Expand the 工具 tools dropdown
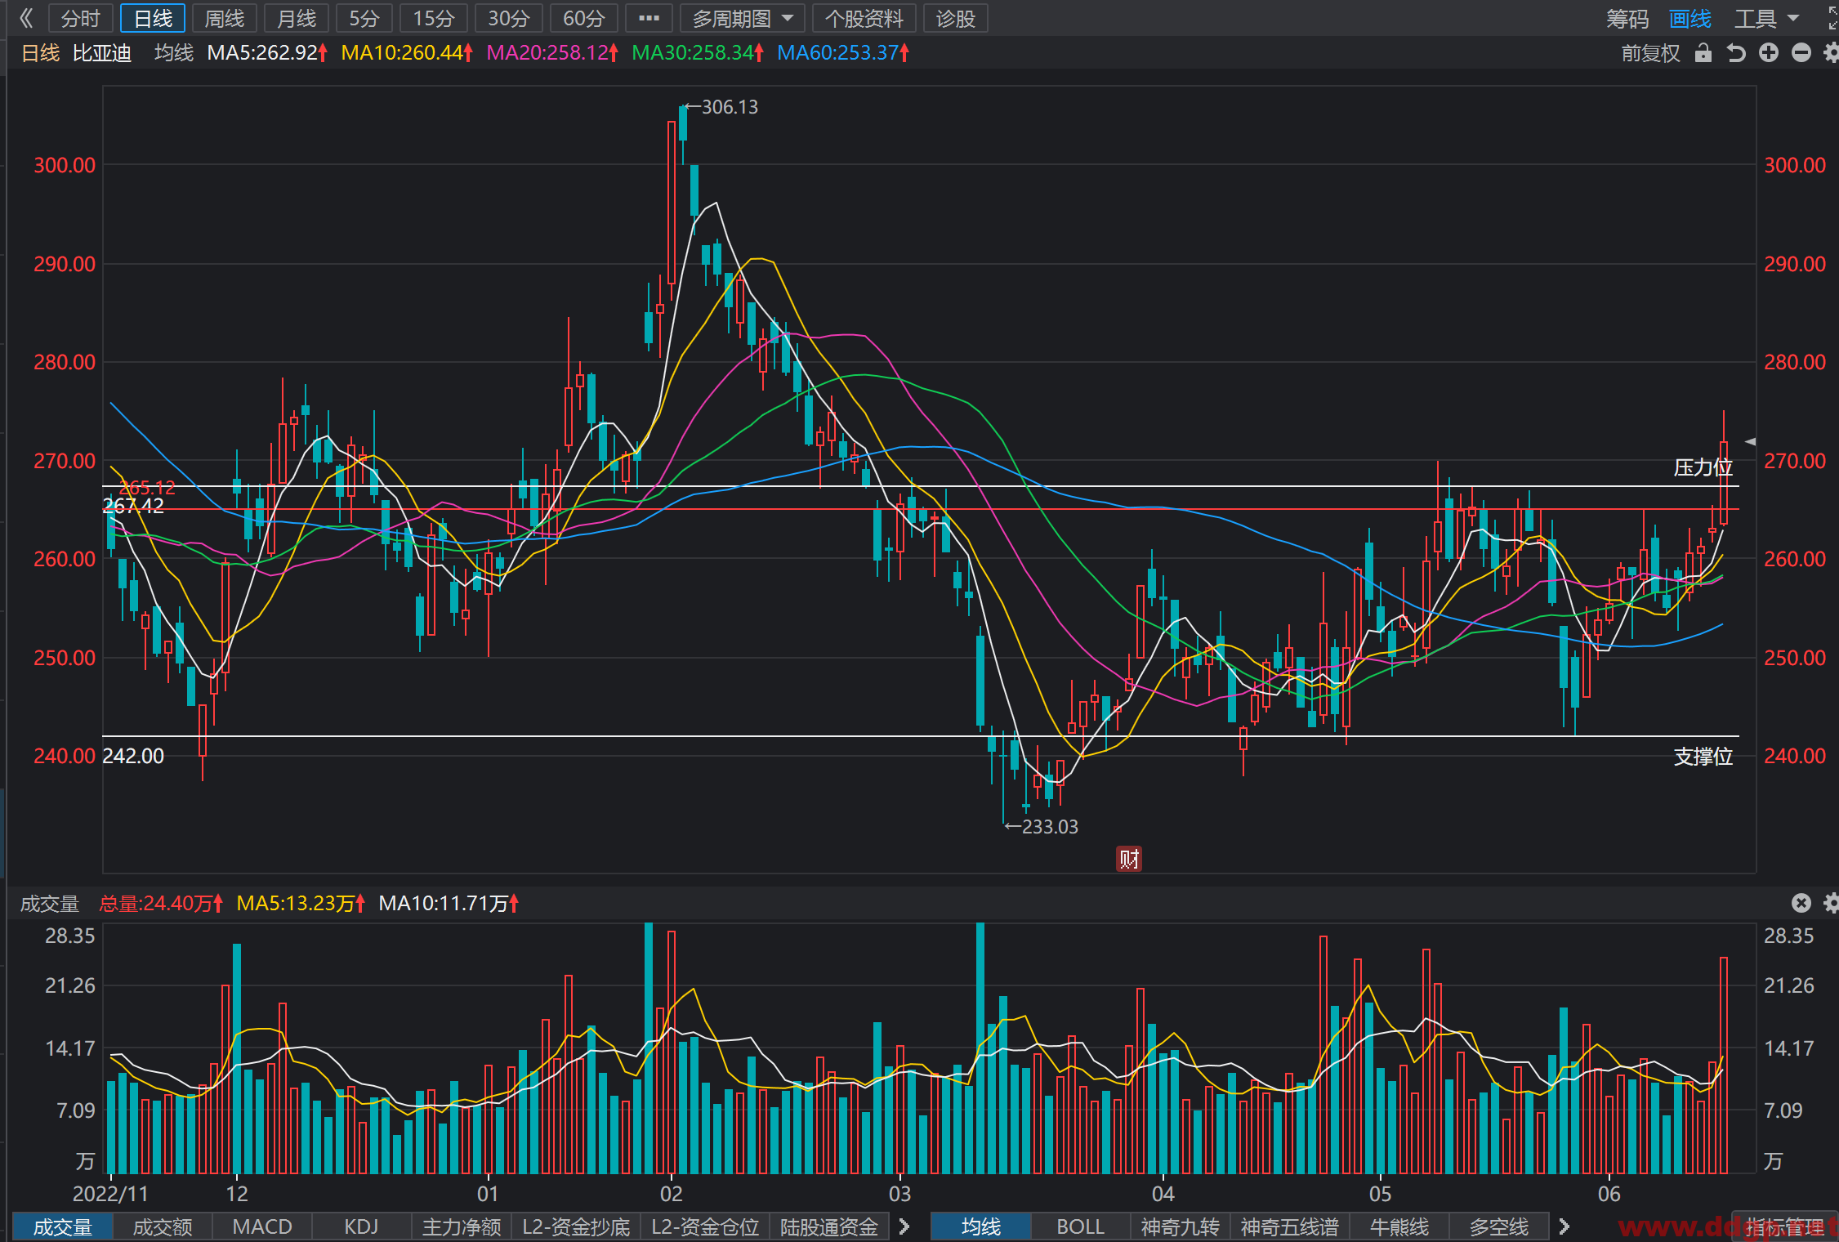Image resolution: width=1839 pixels, height=1242 pixels. [x=1766, y=18]
